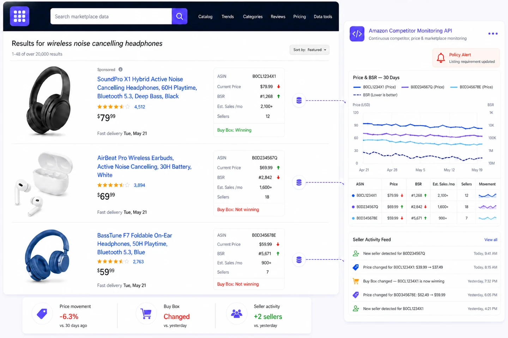The image size is (508, 338).
Task: Click the +2 sellers summary value
Action: tap(268, 317)
